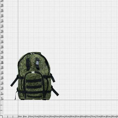
Task: Click the 0 см label on the vertical ruler
Action: click(2, 99)
